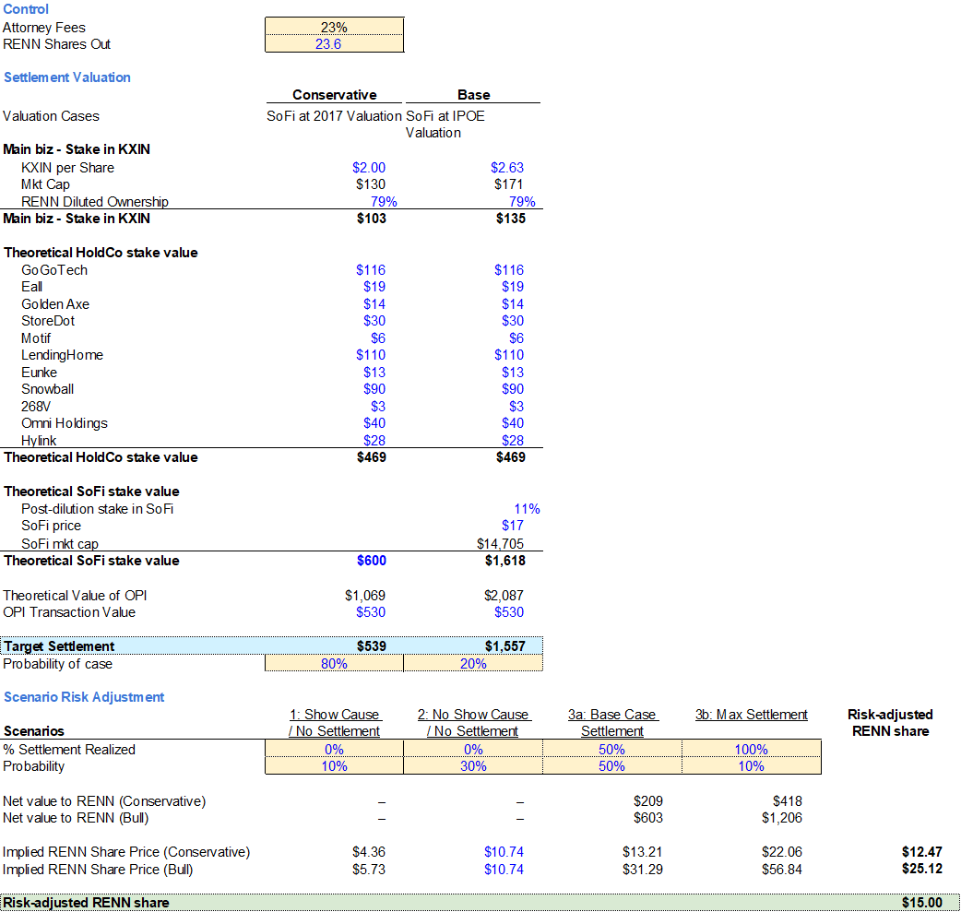Click the Target Settlement $1,557 cell
The width and height of the screenshot is (961, 912).
505,646
